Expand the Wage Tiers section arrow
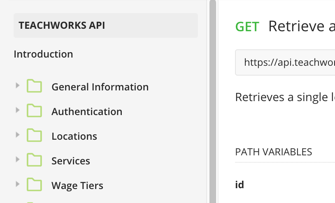335x203 pixels. coord(17,184)
